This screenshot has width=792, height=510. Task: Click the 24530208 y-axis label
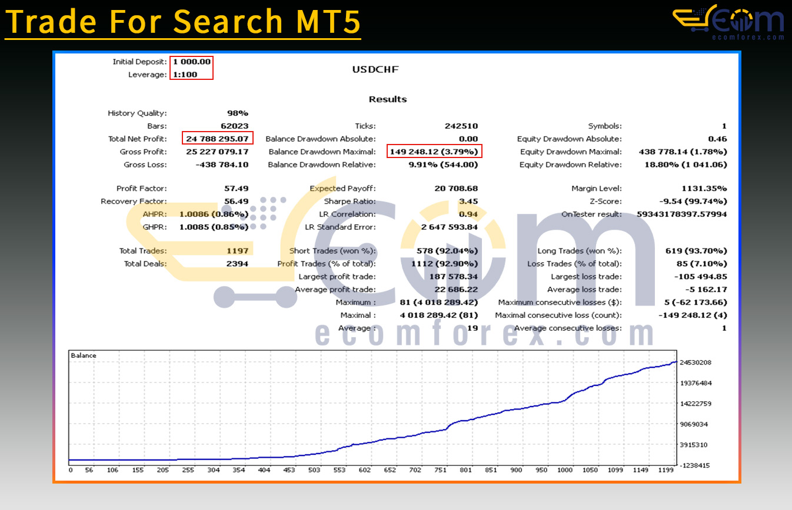(695, 363)
